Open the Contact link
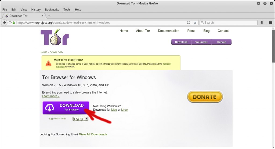The image size is (275, 149). pos(223,31)
